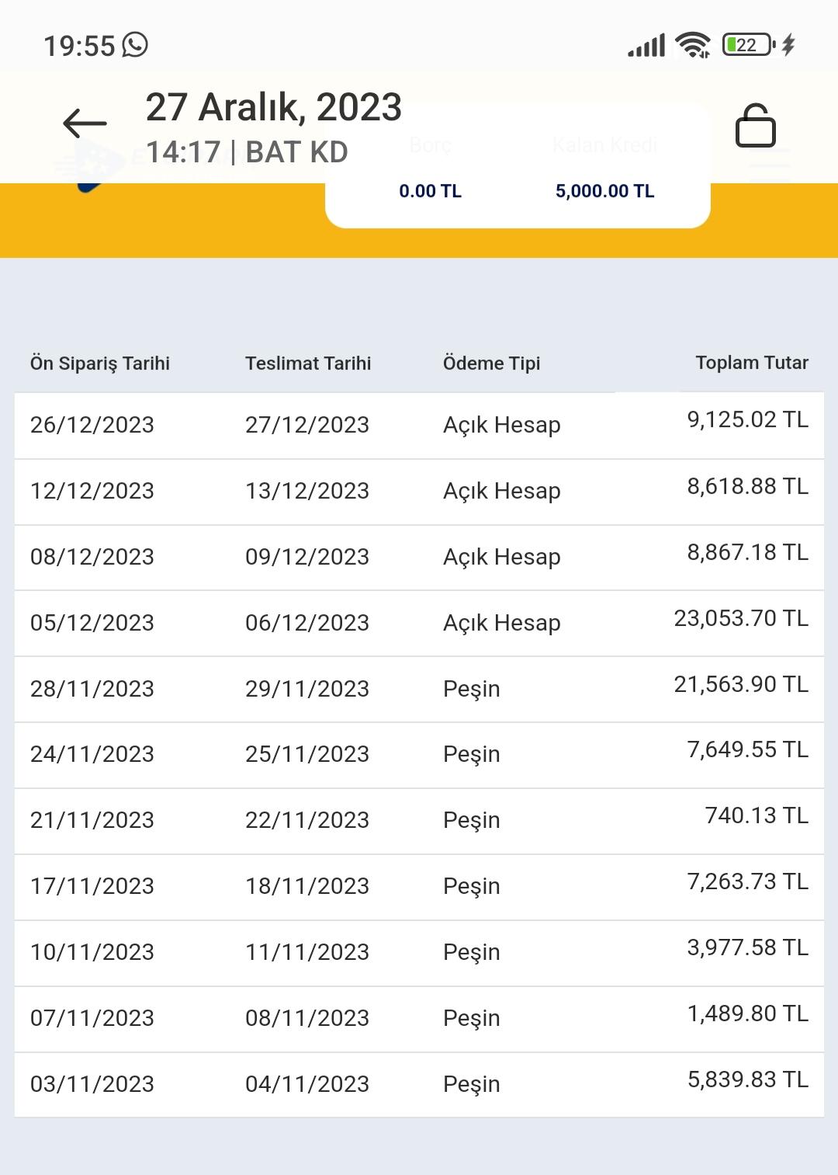Open the 28/11/2023 Peşin order

coord(419,689)
